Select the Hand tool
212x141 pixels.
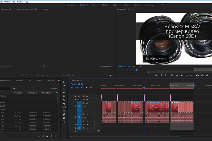pyautogui.click(x=64, y=118)
